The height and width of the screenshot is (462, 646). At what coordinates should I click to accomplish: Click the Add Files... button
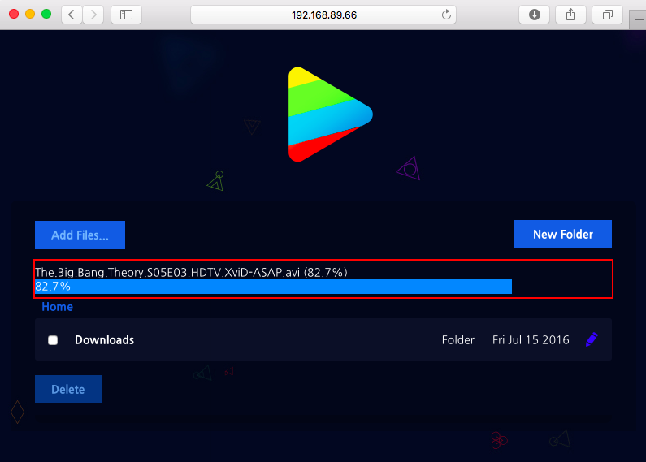pos(80,235)
